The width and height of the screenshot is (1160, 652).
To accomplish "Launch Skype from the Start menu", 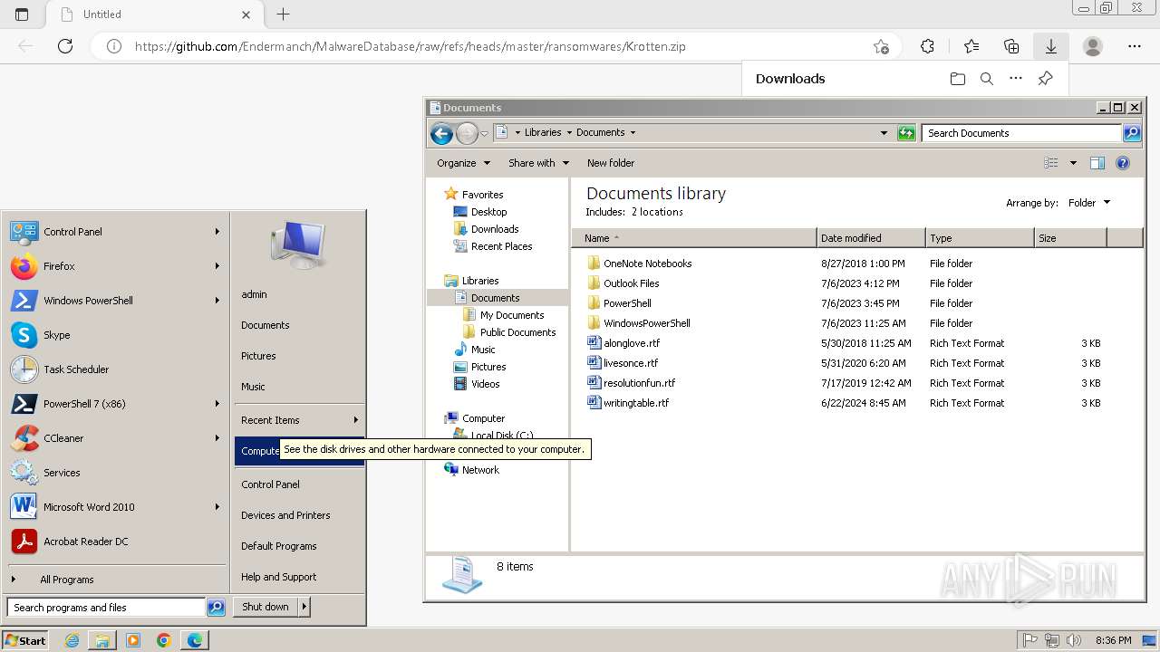I will coord(115,335).
